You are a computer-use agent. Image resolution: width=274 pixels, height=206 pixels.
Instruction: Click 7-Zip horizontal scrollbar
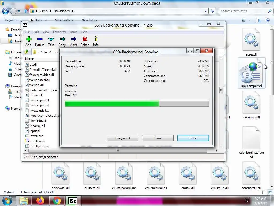pyautogui.click(x=118, y=150)
